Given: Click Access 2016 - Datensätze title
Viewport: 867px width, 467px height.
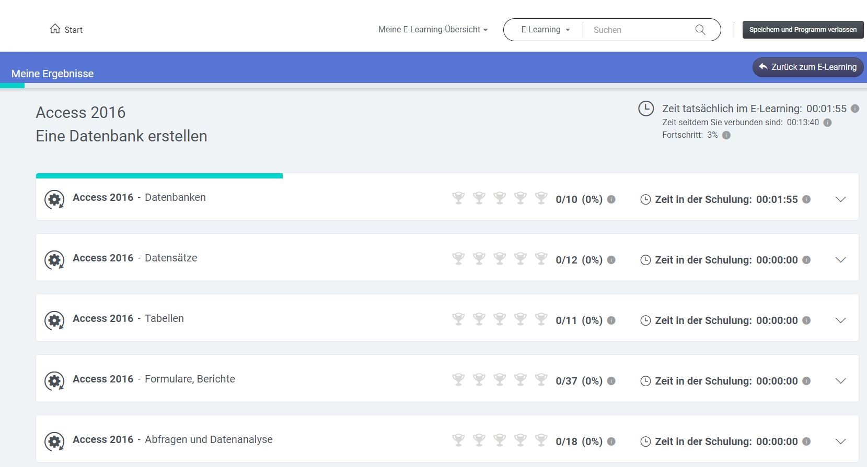Looking at the screenshot, I should pos(135,258).
